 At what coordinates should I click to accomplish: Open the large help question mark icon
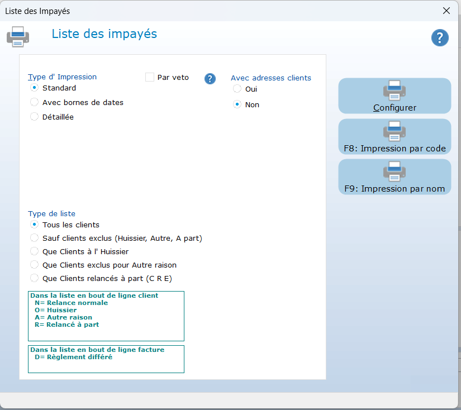click(440, 37)
